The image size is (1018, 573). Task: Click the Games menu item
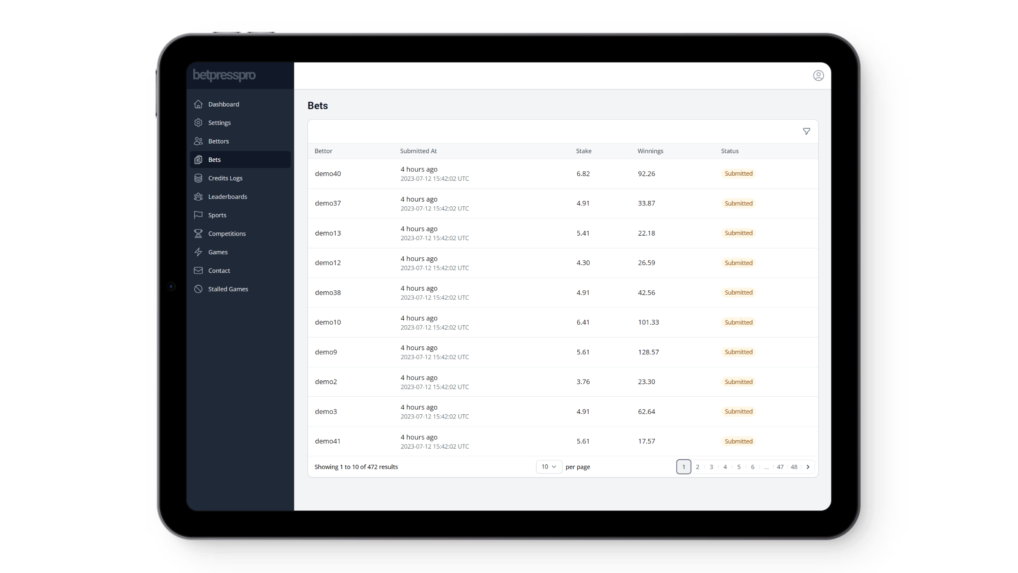(x=218, y=252)
